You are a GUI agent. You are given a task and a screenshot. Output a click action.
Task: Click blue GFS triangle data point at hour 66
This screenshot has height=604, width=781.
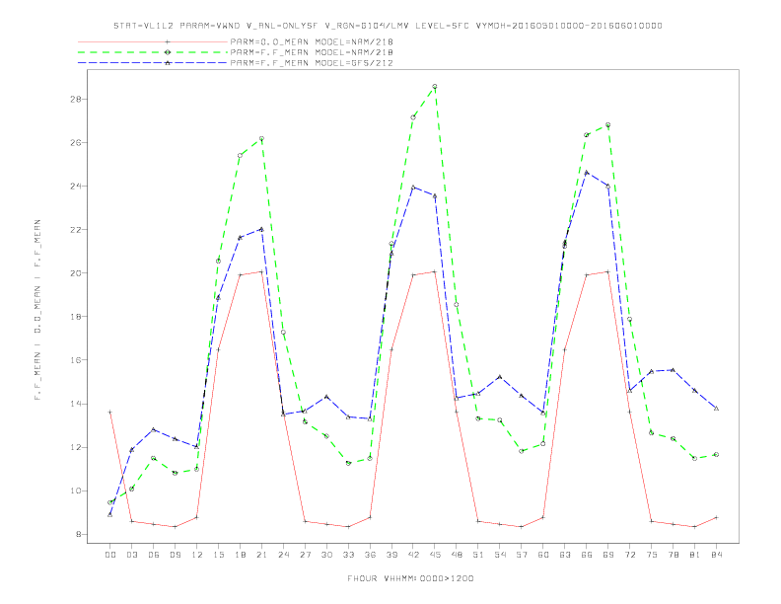coord(587,173)
